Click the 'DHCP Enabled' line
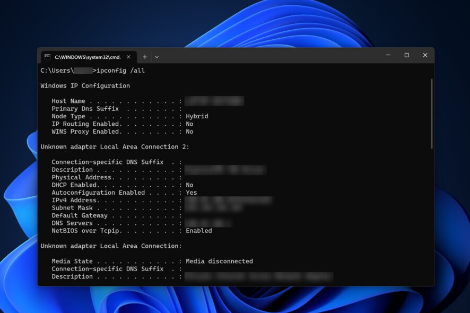Screen dimensions: 470x313 [123, 185]
